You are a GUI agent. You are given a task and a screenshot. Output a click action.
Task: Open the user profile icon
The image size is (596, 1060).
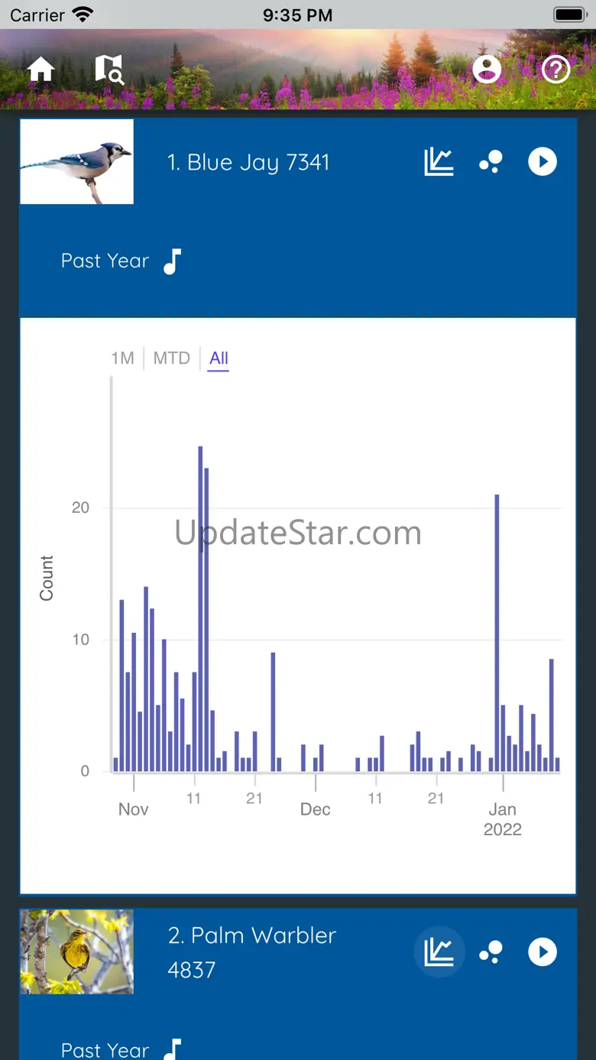click(x=487, y=70)
